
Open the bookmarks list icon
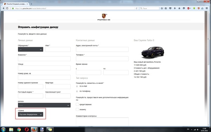(166, 8)
